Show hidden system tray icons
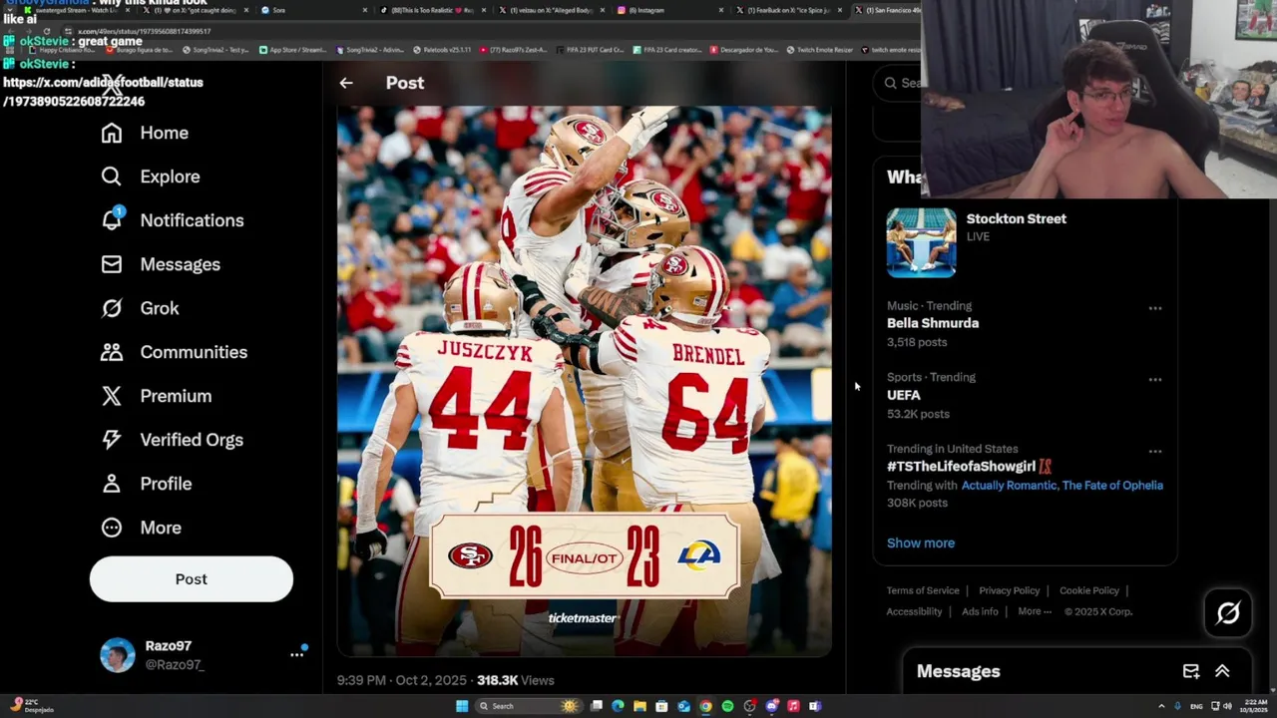Image resolution: width=1277 pixels, height=718 pixels. 1161,706
